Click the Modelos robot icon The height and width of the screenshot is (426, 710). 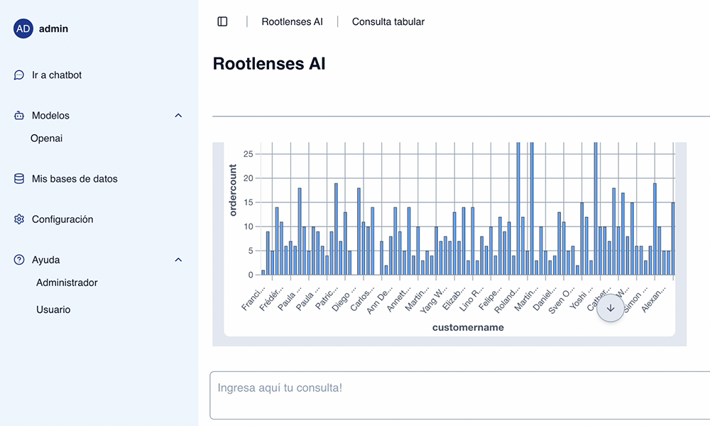[x=19, y=116]
